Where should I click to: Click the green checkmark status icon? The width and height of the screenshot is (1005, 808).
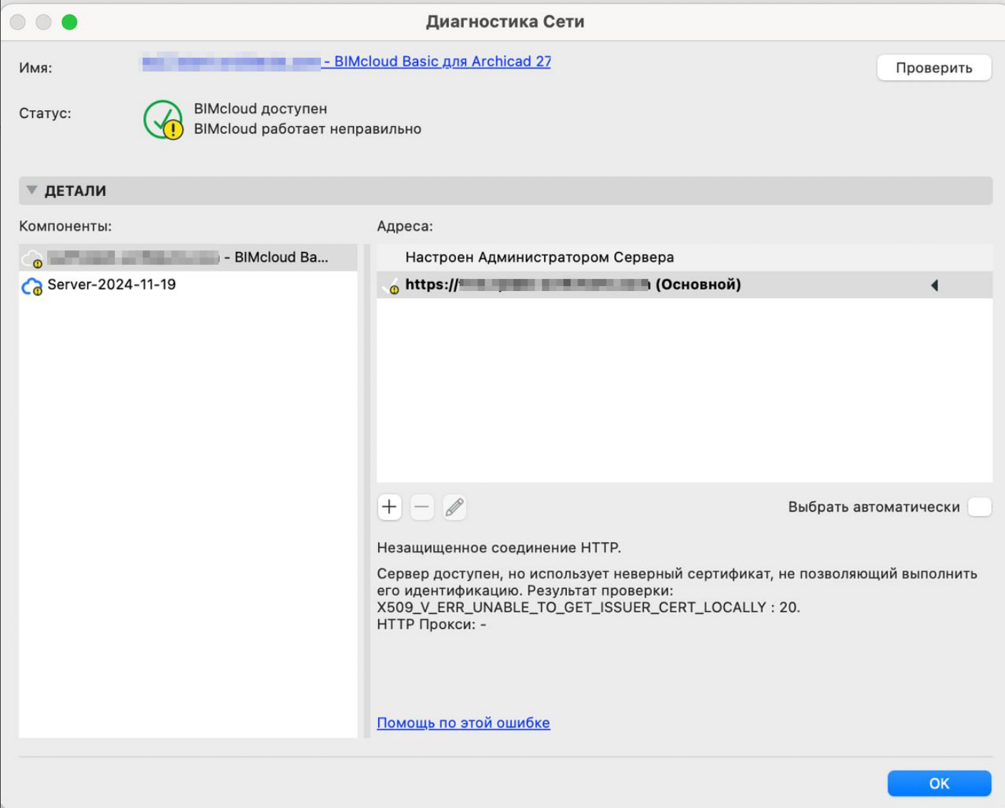[x=163, y=119]
